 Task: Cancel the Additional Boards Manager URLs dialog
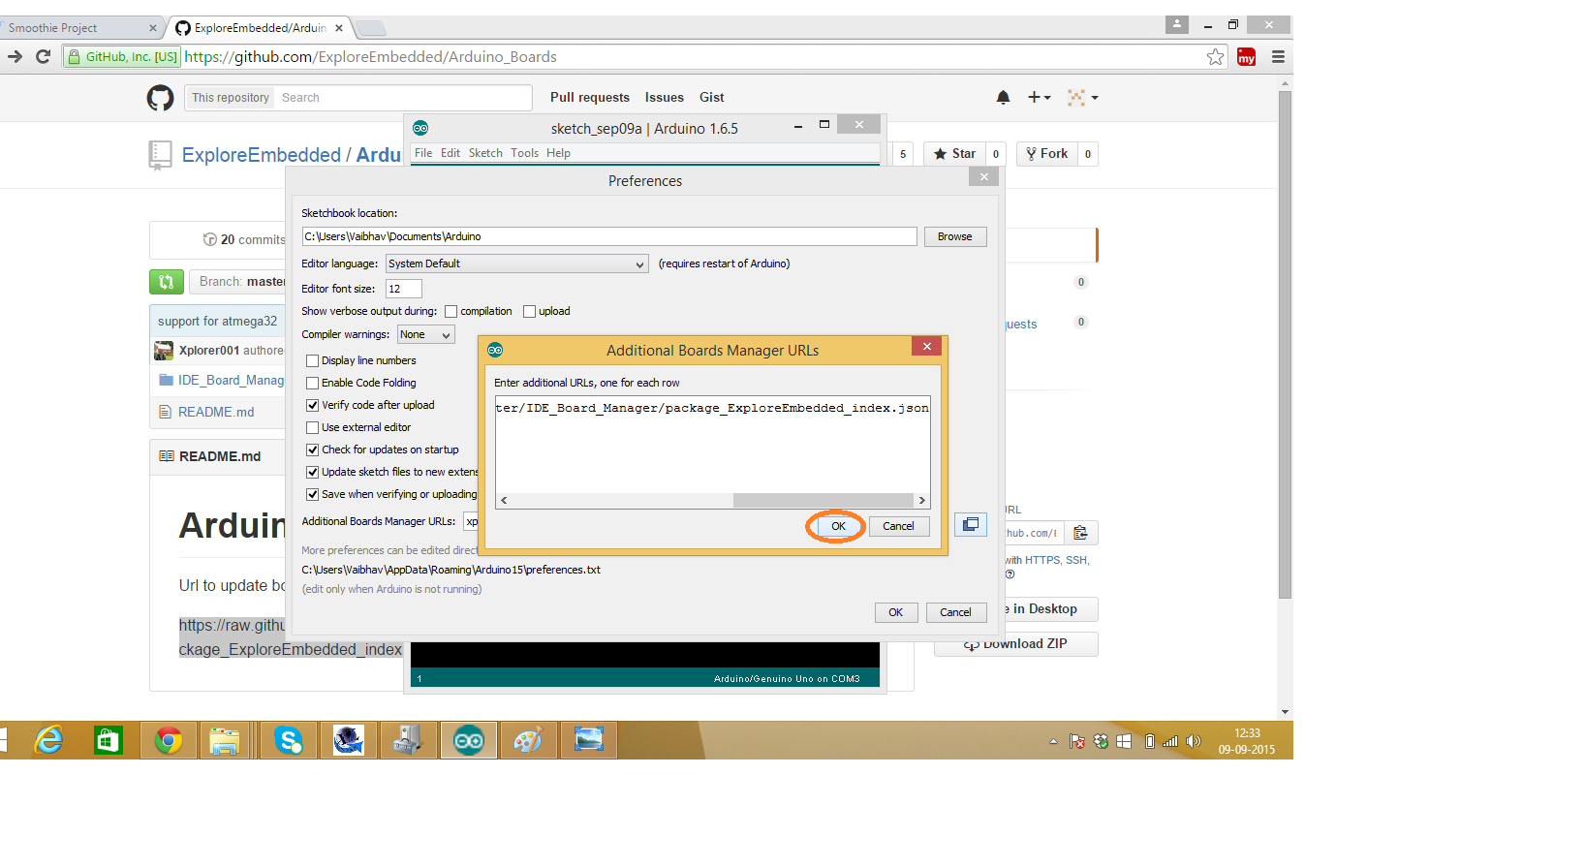[898, 526]
